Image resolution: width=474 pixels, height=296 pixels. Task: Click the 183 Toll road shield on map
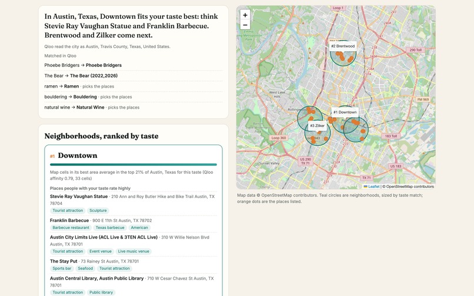[390, 136]
